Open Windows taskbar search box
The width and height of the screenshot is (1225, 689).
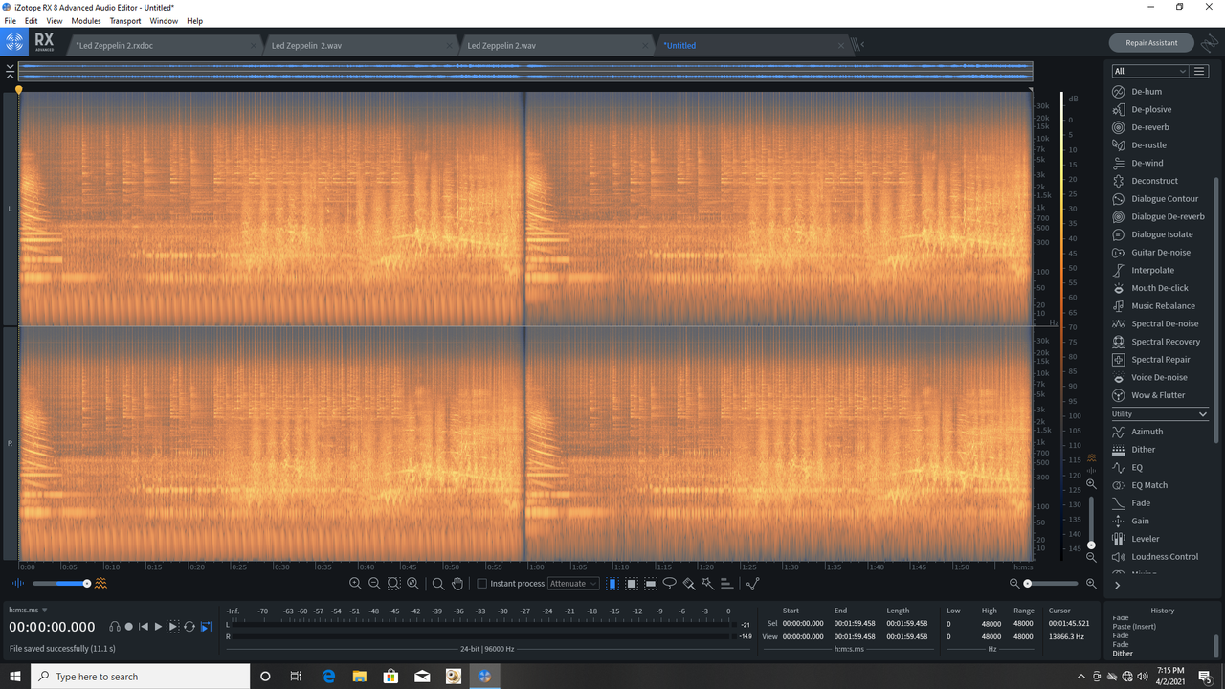[141, 677]
